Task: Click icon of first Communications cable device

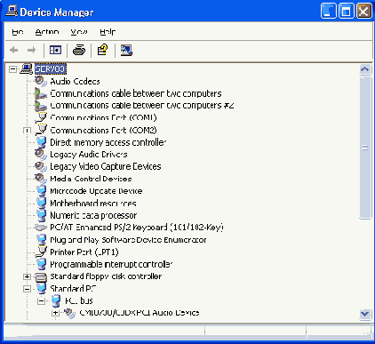Action: click(41, 93)
